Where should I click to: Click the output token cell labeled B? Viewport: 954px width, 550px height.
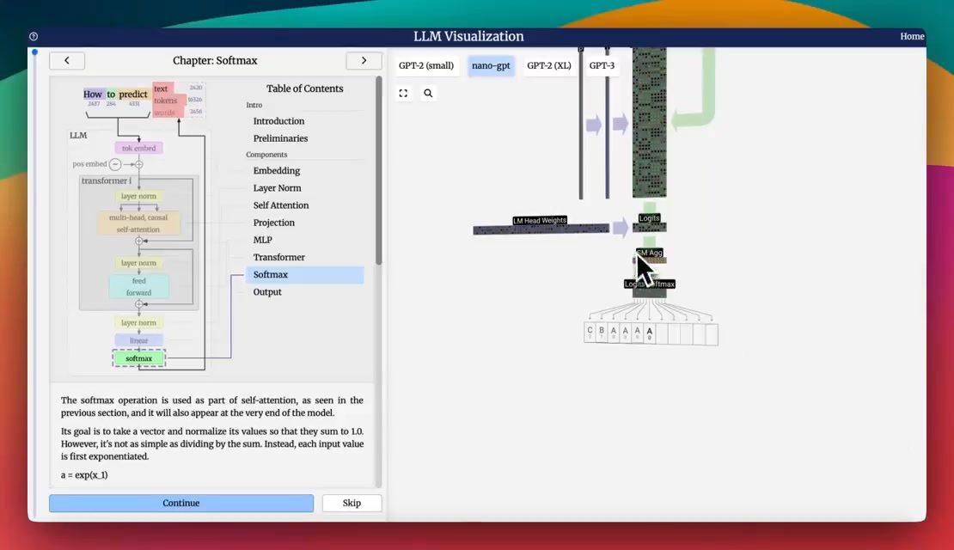click(x=602, y=333)
